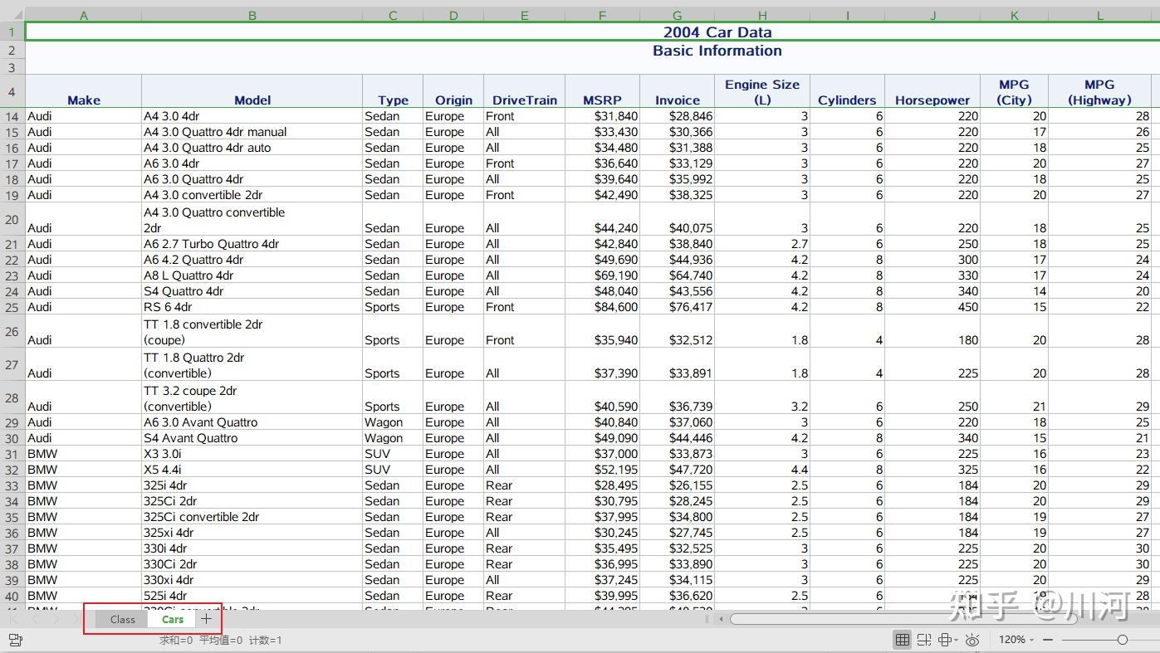Expand the reading mode dropdown arrow

[x=957, y=640]
